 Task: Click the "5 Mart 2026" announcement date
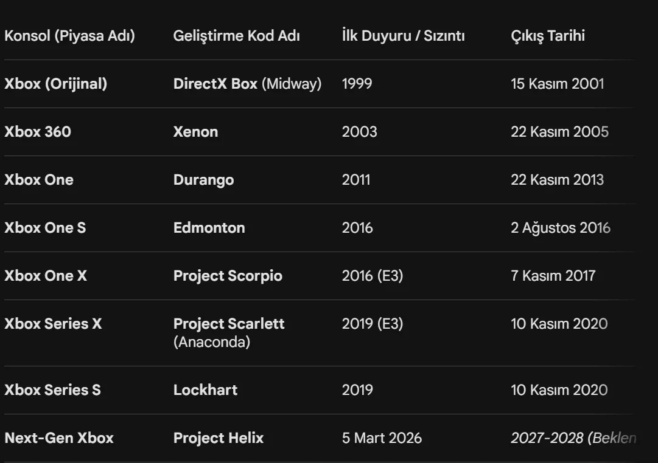click(x=382, y=438)
